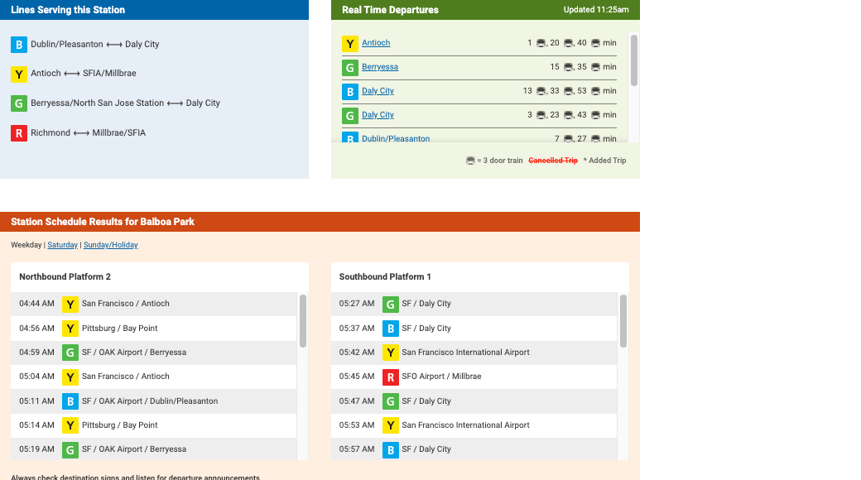Open the Daly City link on the green line
The image size is (861, 480).
(378, 115)
